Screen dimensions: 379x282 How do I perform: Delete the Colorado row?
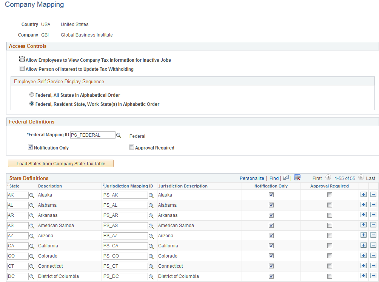(373, 255)
